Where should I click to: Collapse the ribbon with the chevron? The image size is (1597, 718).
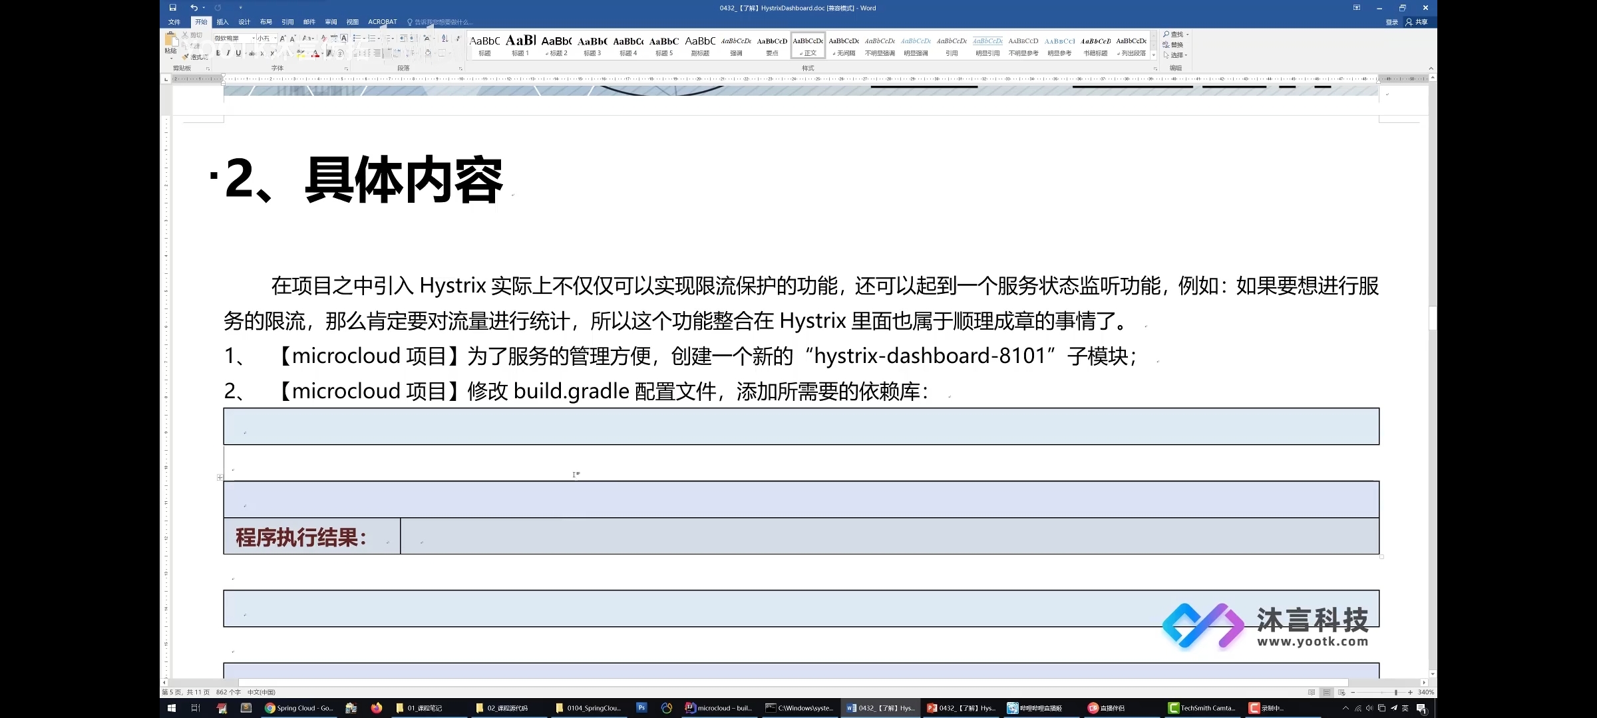(x=1431, y=68)
